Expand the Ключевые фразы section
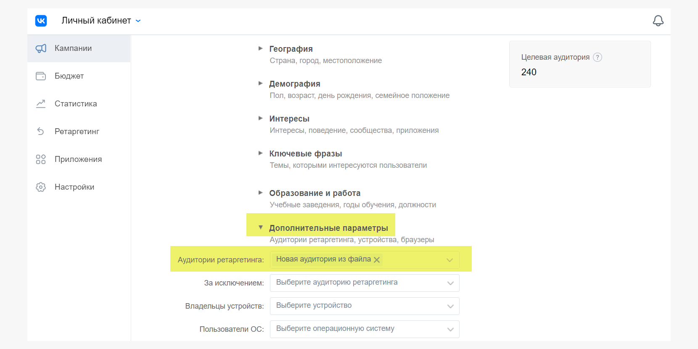The width and height of the screenshot is (698, 349). tap(305, 153)
